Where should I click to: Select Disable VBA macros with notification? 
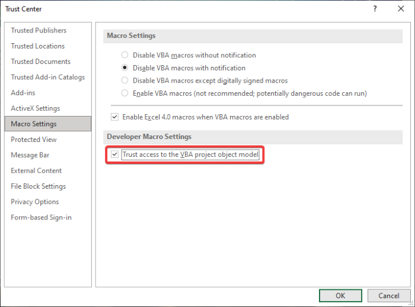coord(124,68)
